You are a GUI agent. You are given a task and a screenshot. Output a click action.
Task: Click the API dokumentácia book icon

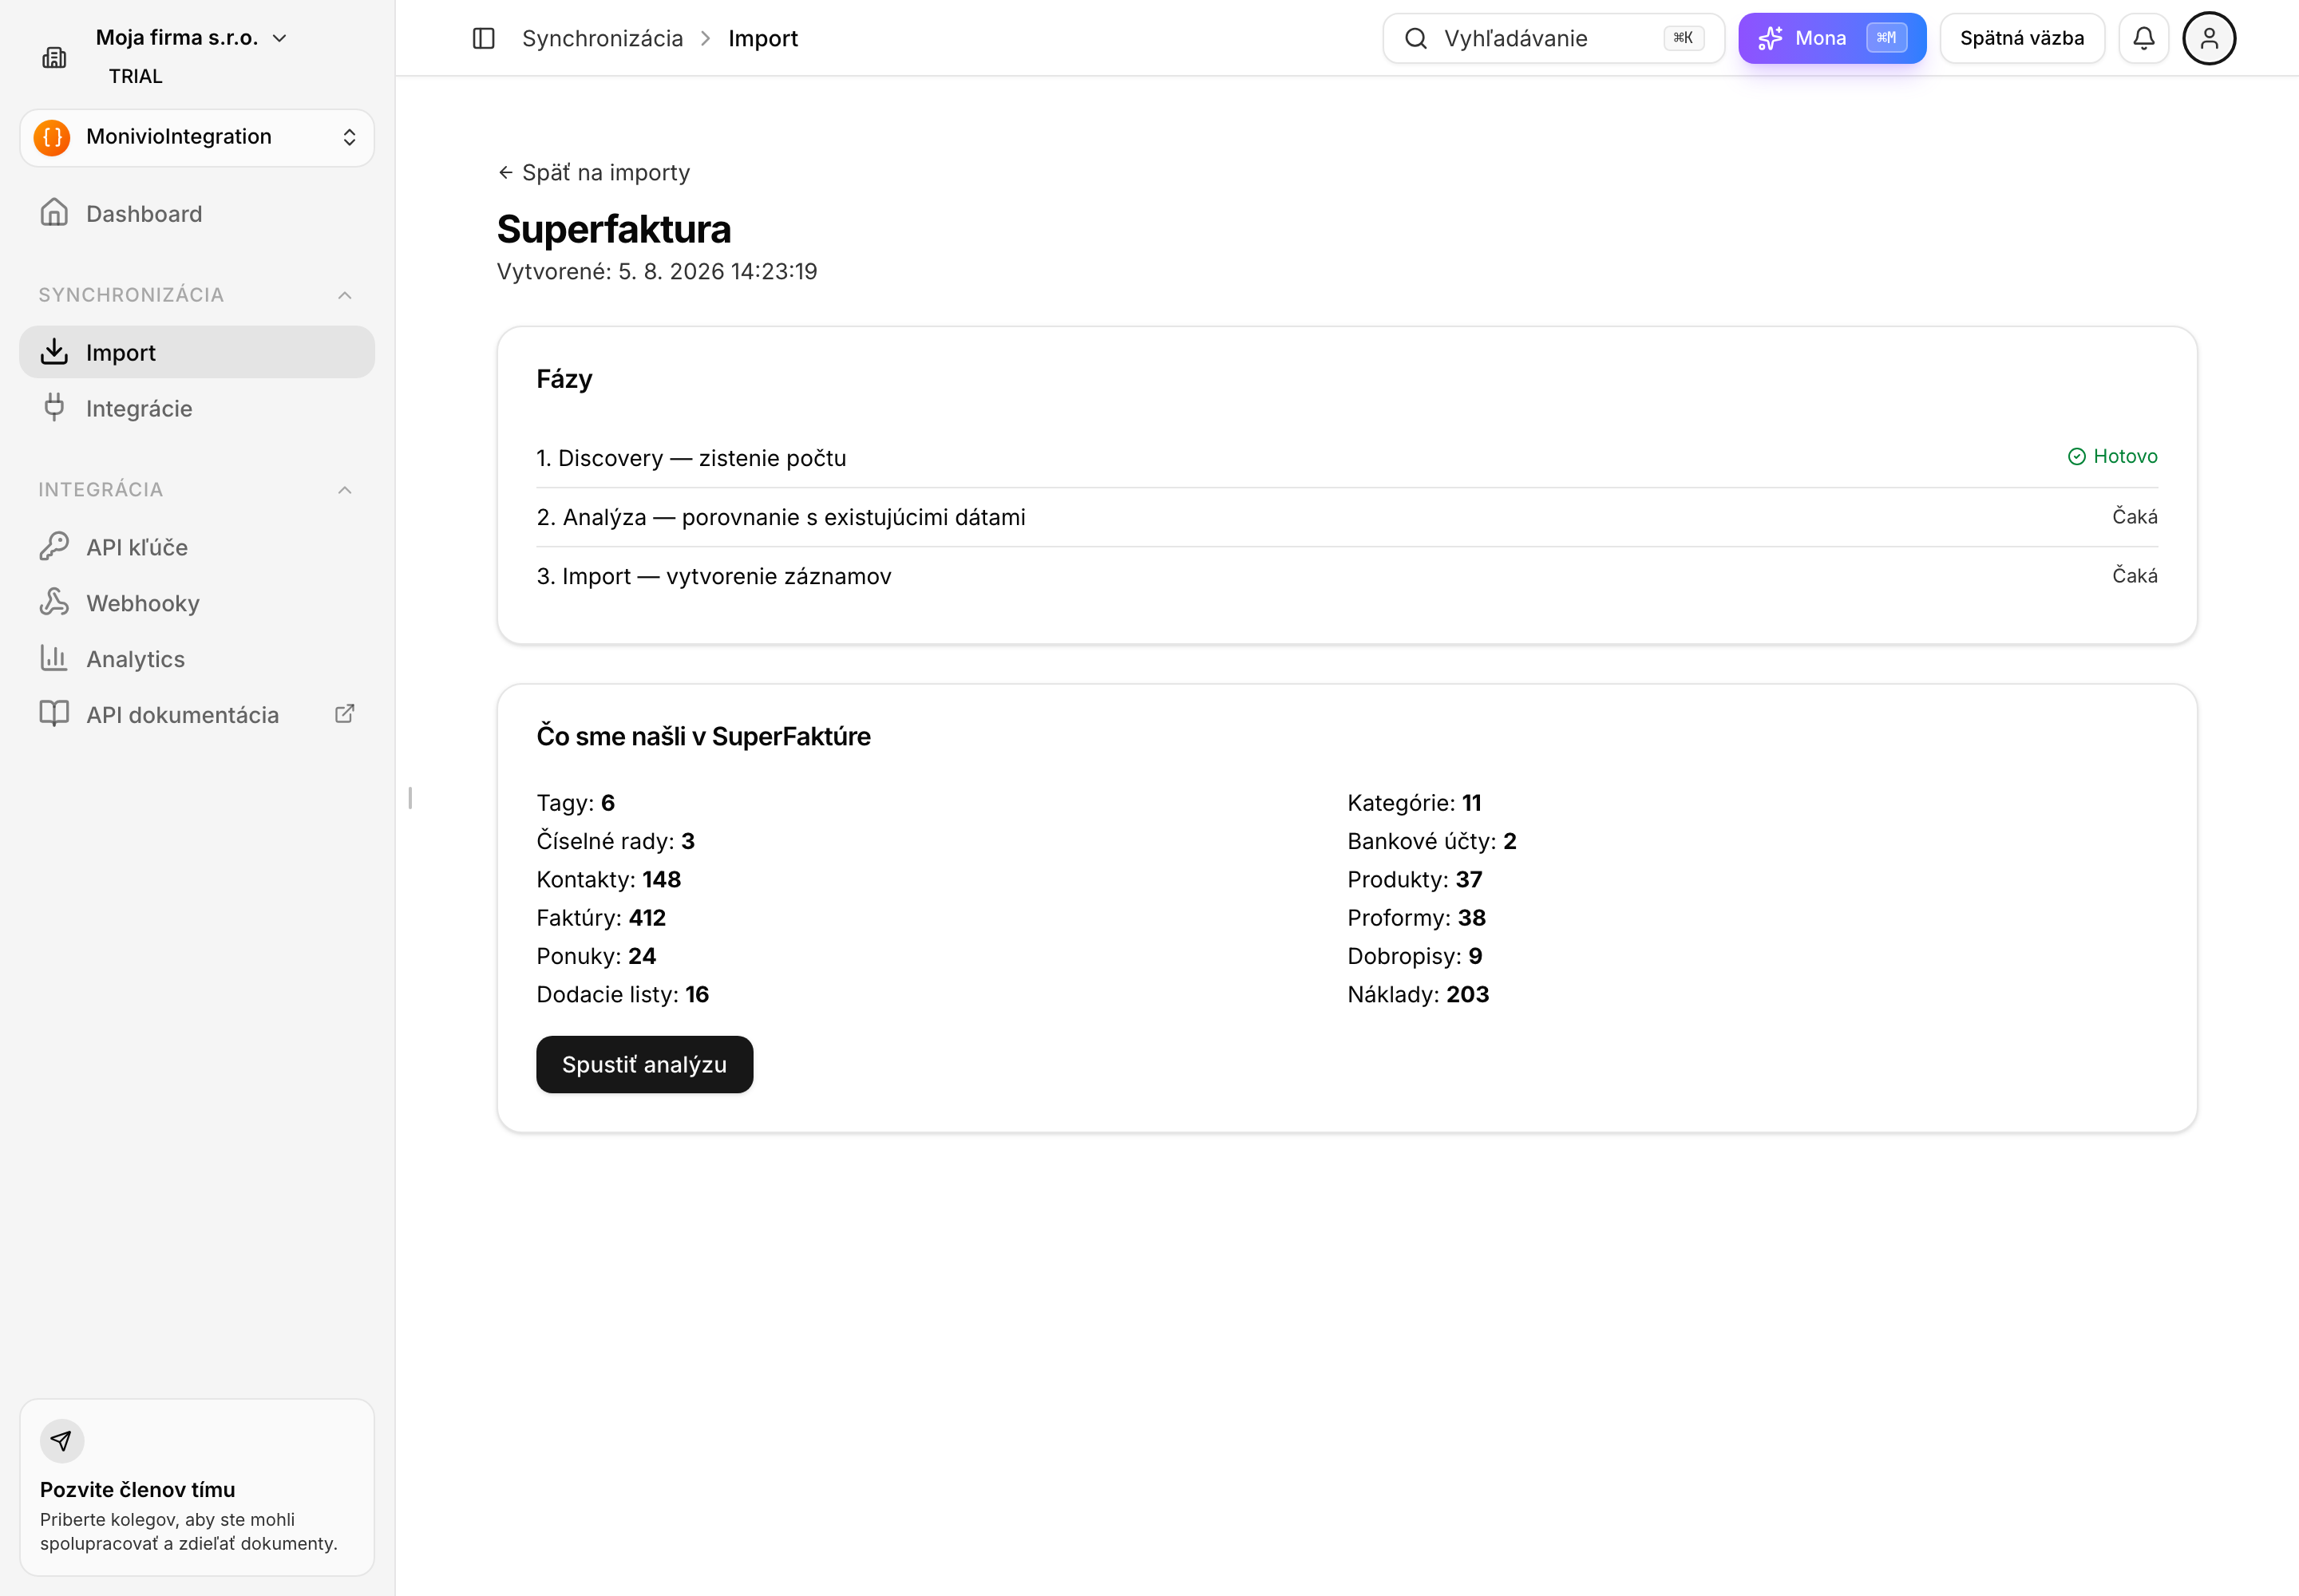(54, 714)
